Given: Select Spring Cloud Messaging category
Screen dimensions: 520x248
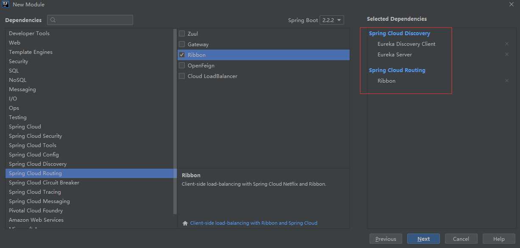Looking at the screenshot, I should pos(89,201).
